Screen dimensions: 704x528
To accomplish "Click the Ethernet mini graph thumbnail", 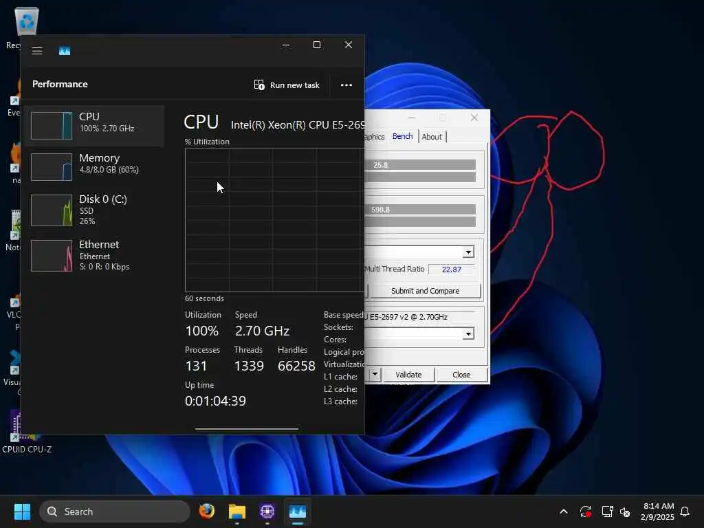I will click(51, 256).
